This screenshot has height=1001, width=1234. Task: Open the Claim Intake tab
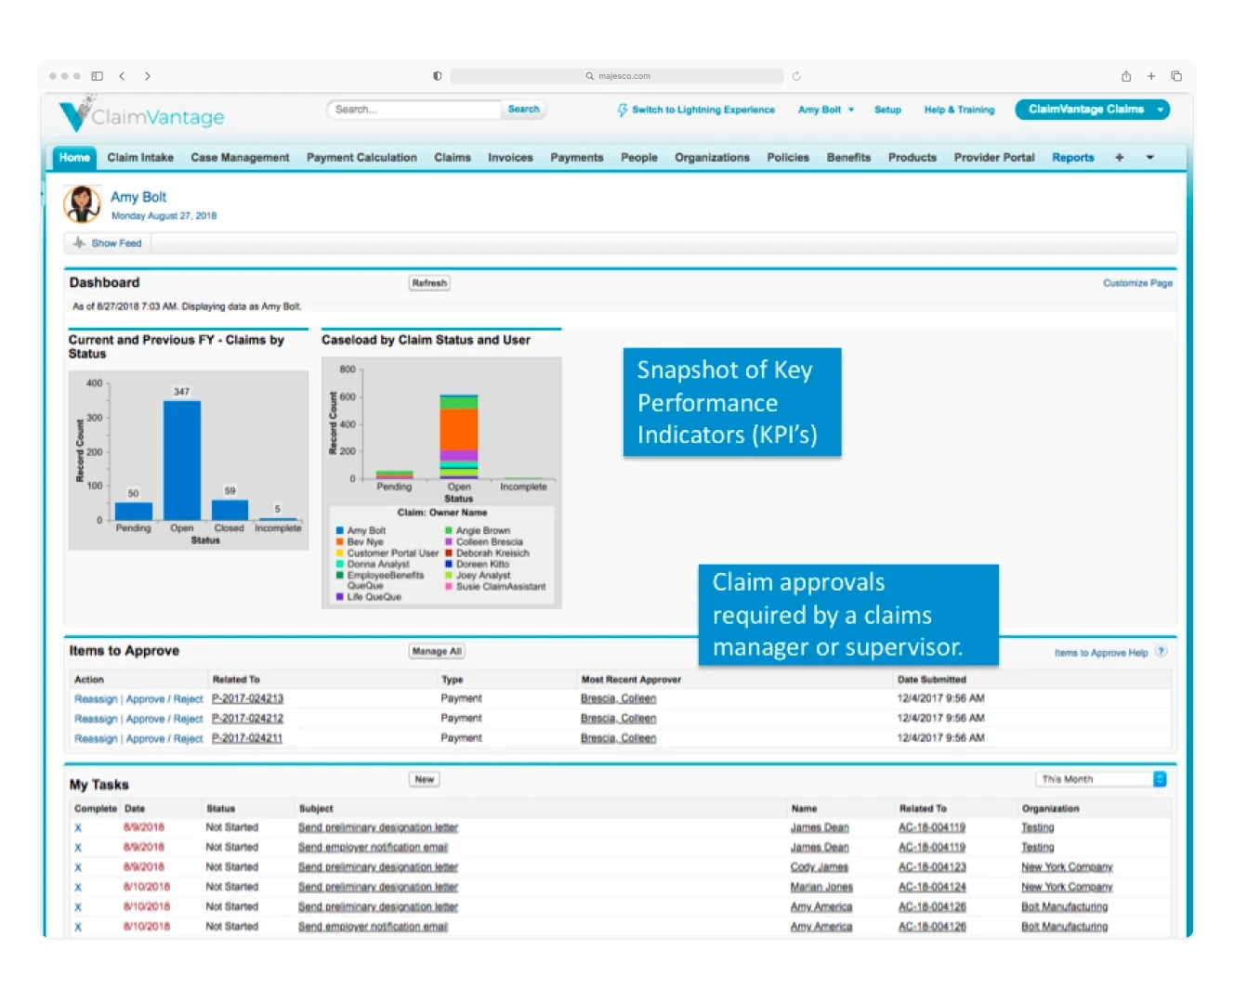(x=140, y=158)
